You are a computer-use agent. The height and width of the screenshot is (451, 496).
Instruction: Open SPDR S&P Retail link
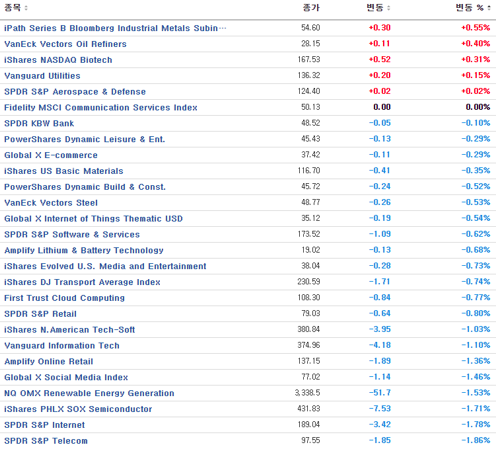(x=40, y=313)
